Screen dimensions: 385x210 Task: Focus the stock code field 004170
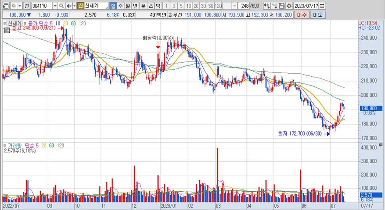click(x=42, y=6)
